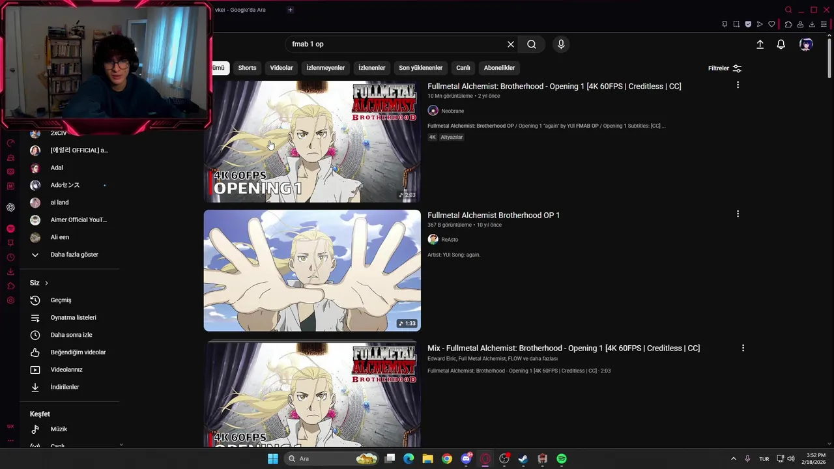Show hidden system tray icons
Image resolution: width=834 pixels, height=469 pixels.
pyautogui.click(x=733, y=459)
